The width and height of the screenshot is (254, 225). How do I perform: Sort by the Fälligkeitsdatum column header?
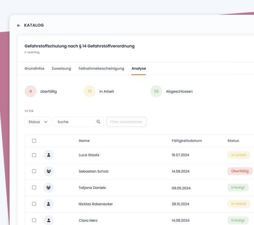187,141
